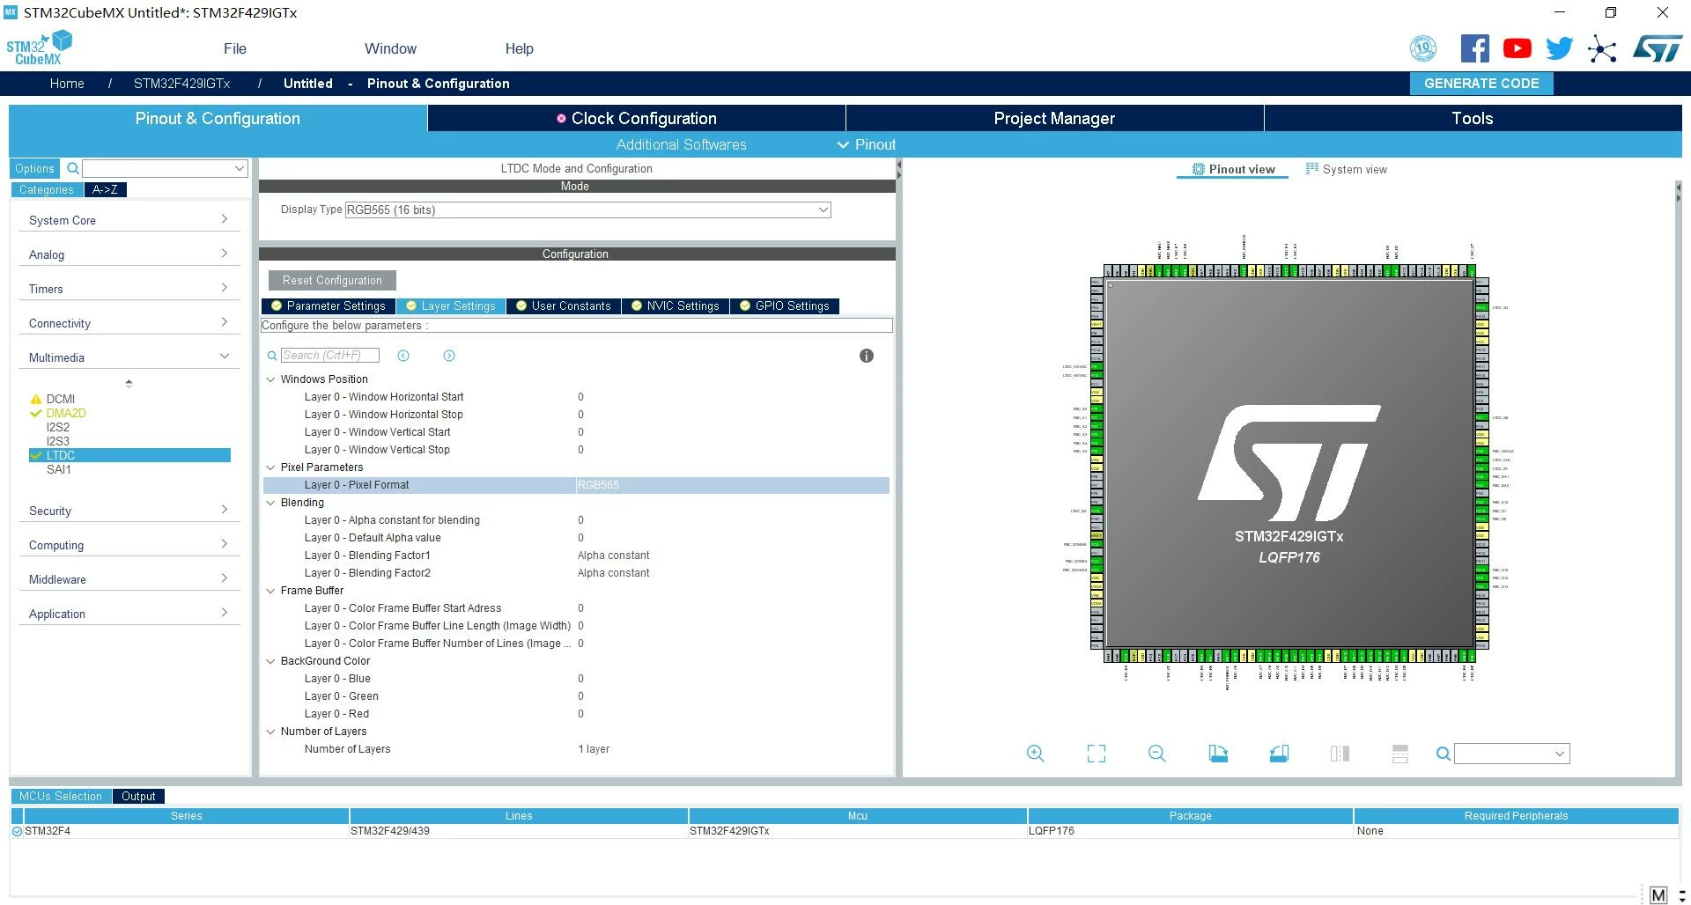Viewport: 1691px width, 905px height.
Task: Click the DCMI warning icon
Action: (36, 399)
